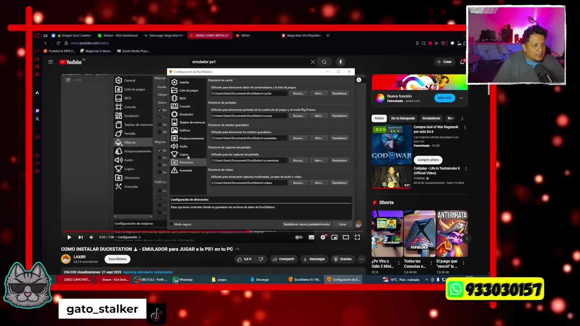Switch to Mega Man X6-Playstation tab
The image size is (580, 326).
[x=302, y=35]
